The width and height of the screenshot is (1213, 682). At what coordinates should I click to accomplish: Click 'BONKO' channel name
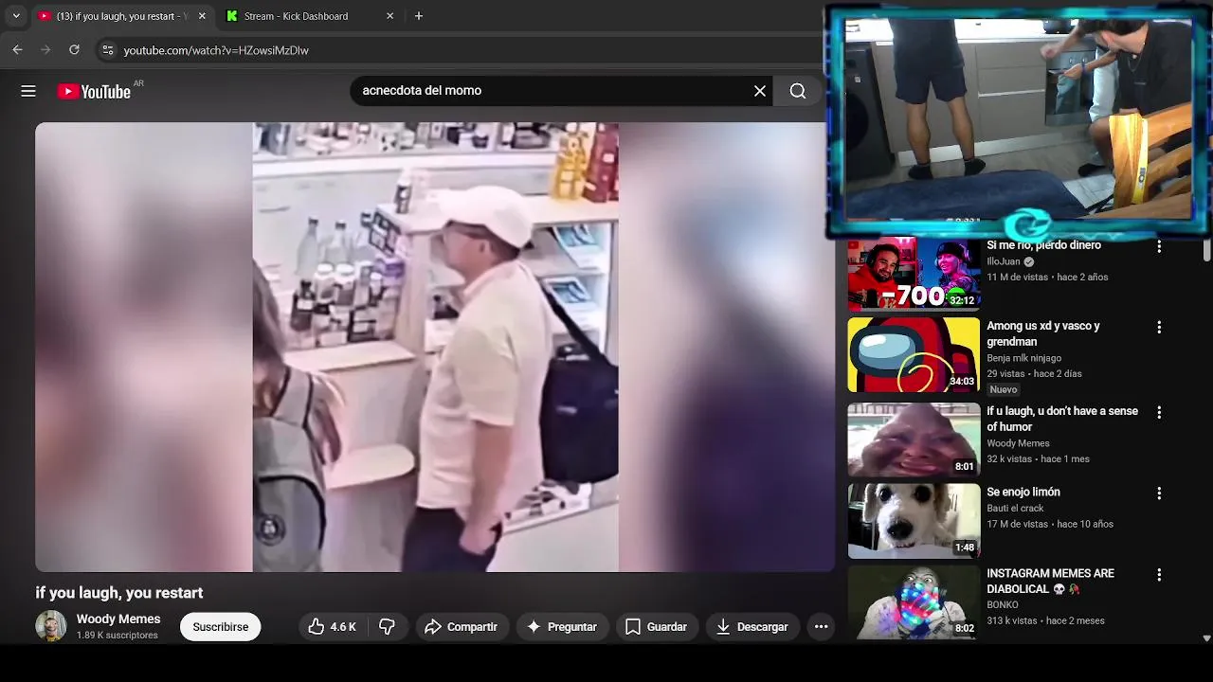tap(1003, 604)
